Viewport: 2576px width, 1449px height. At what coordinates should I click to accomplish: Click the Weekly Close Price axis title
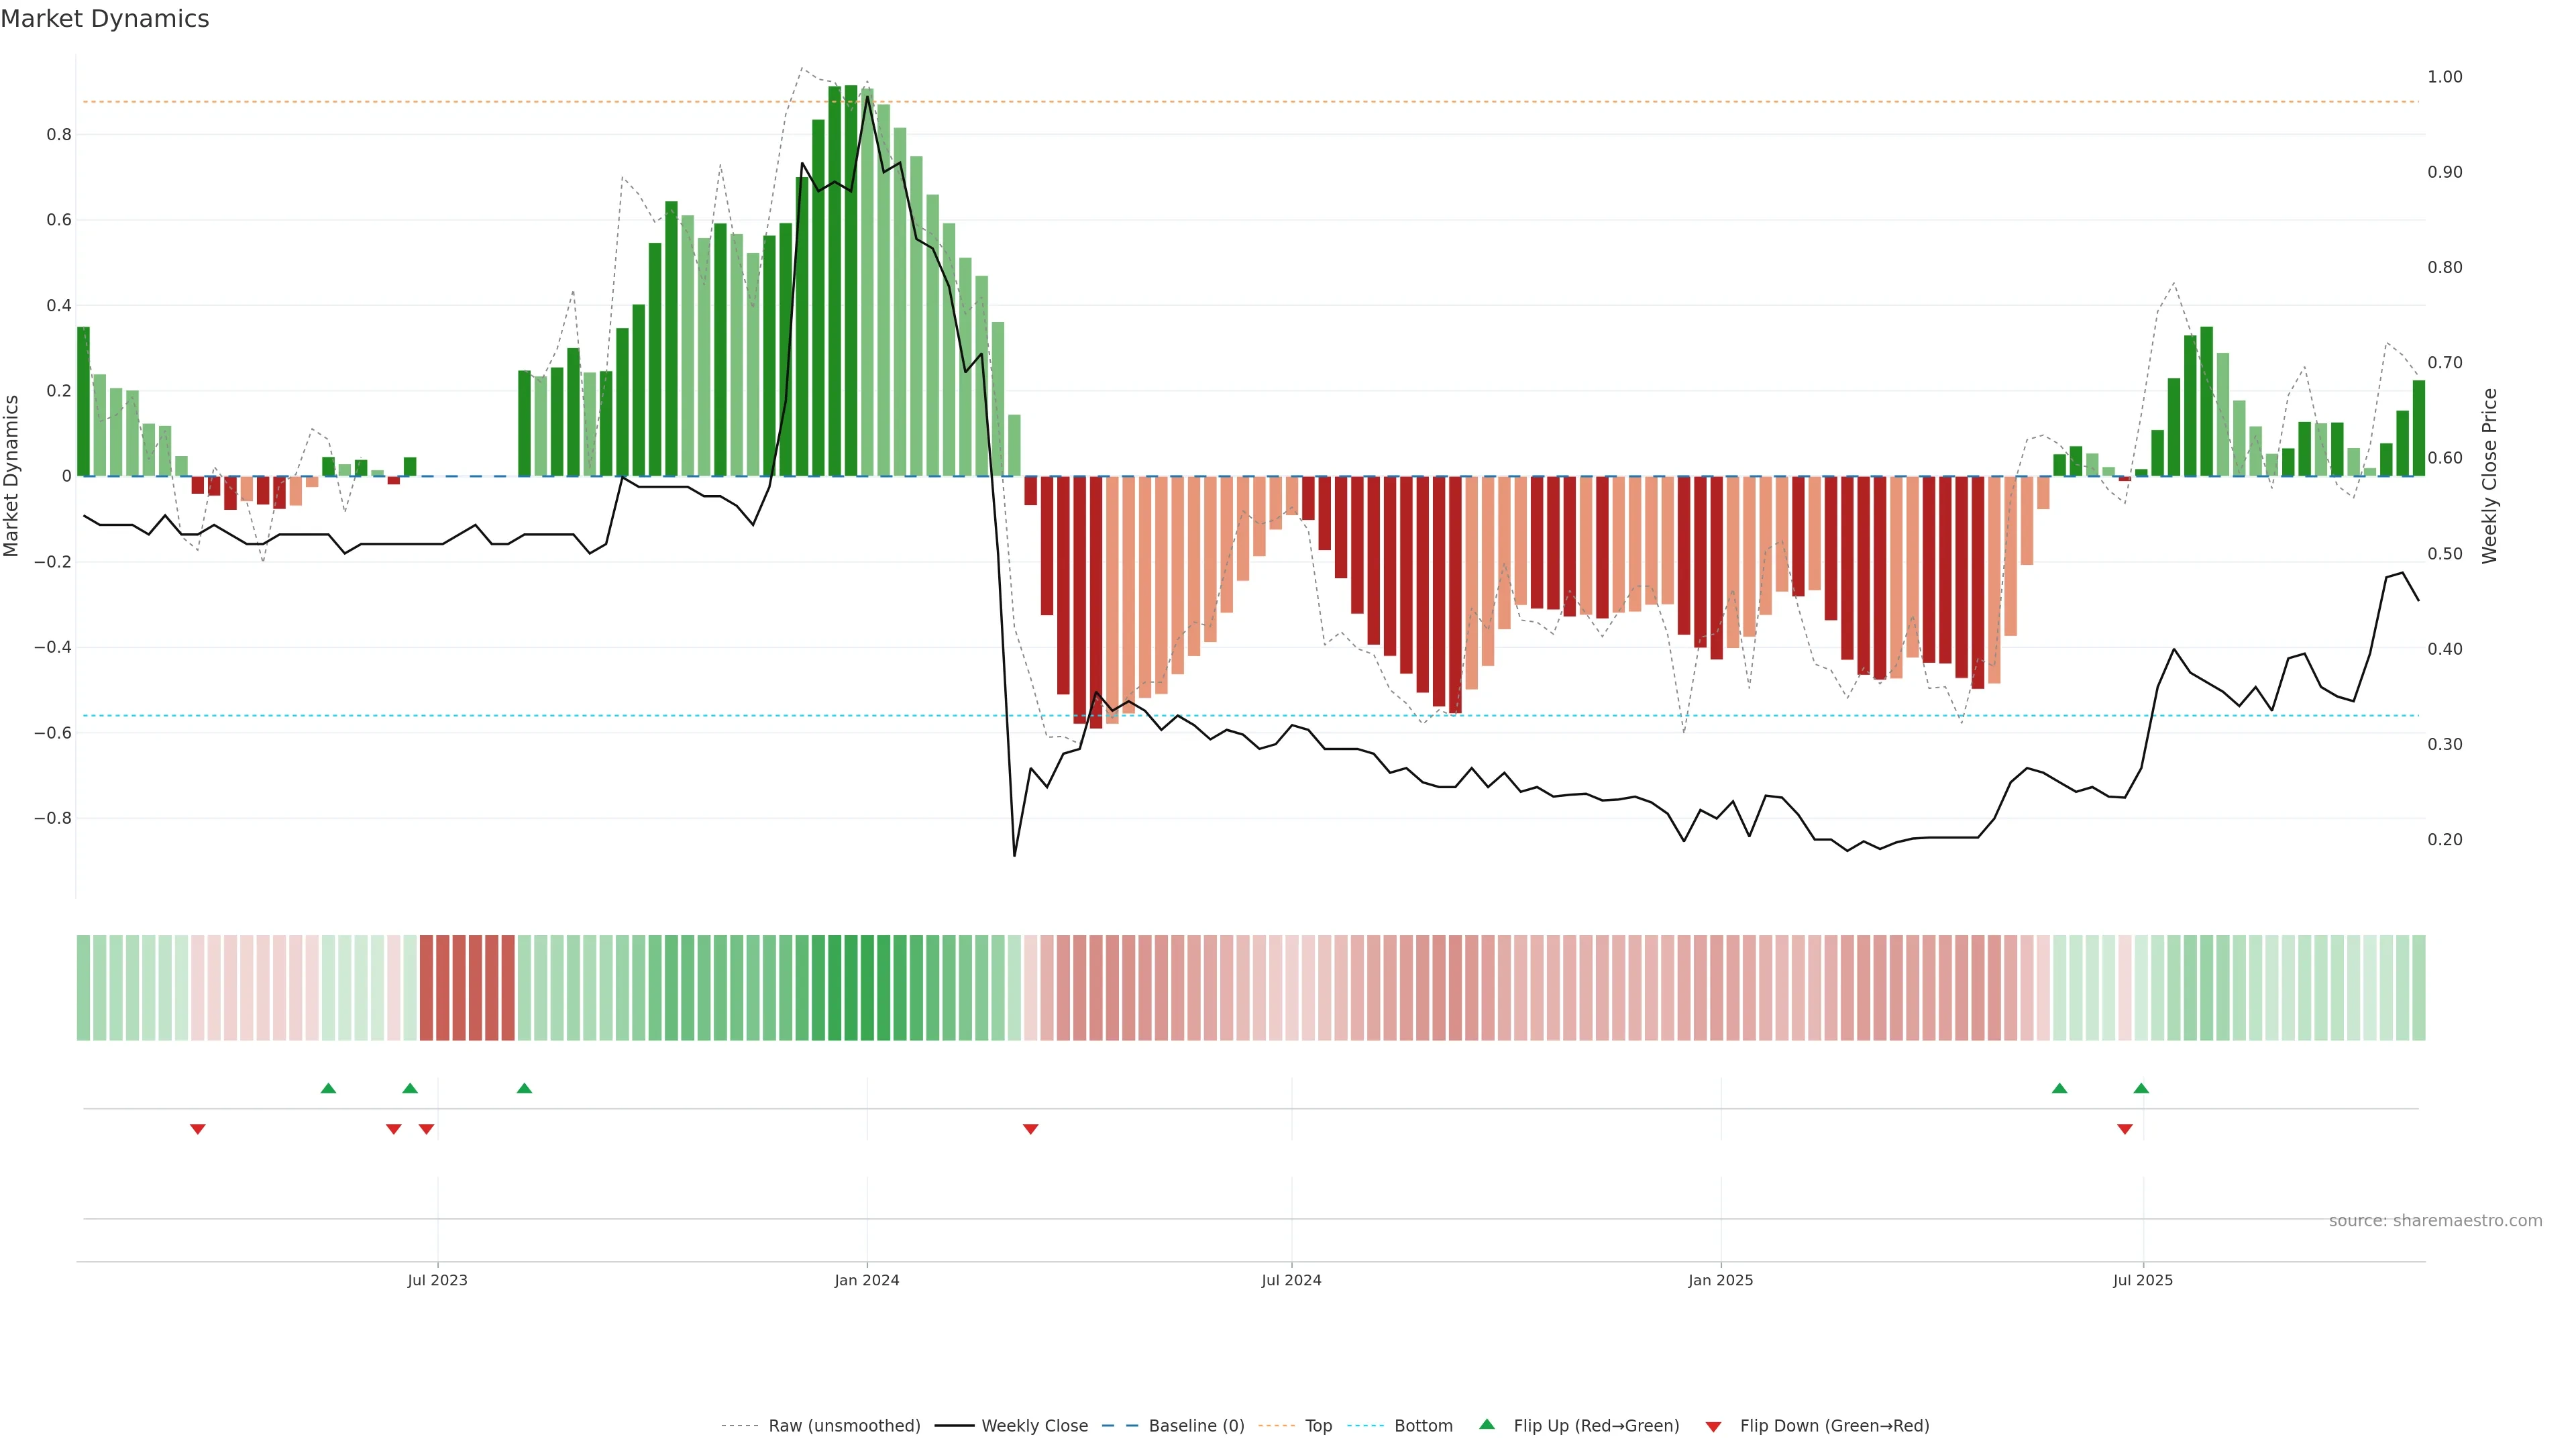2489,476
